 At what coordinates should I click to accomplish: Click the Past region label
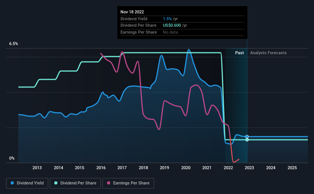tap(239, 53)
